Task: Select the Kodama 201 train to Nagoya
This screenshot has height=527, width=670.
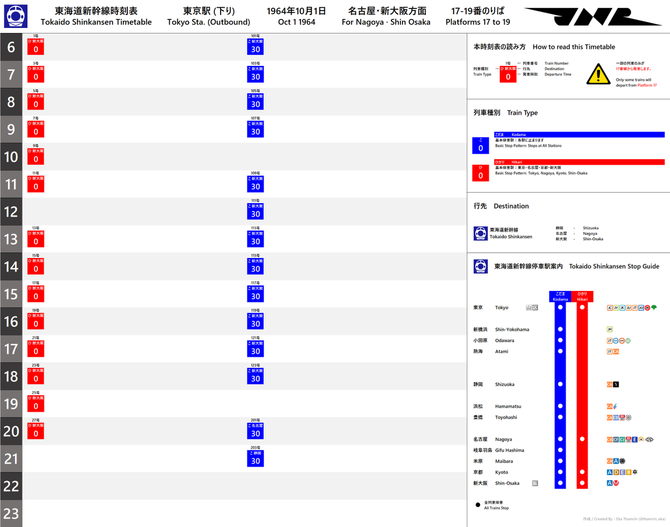Action: 255,430
